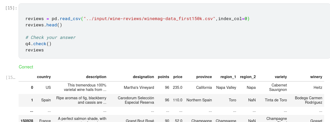Click the reviews.head() line in the code
This screenshot has width=330, height=122.
[44, 25]
